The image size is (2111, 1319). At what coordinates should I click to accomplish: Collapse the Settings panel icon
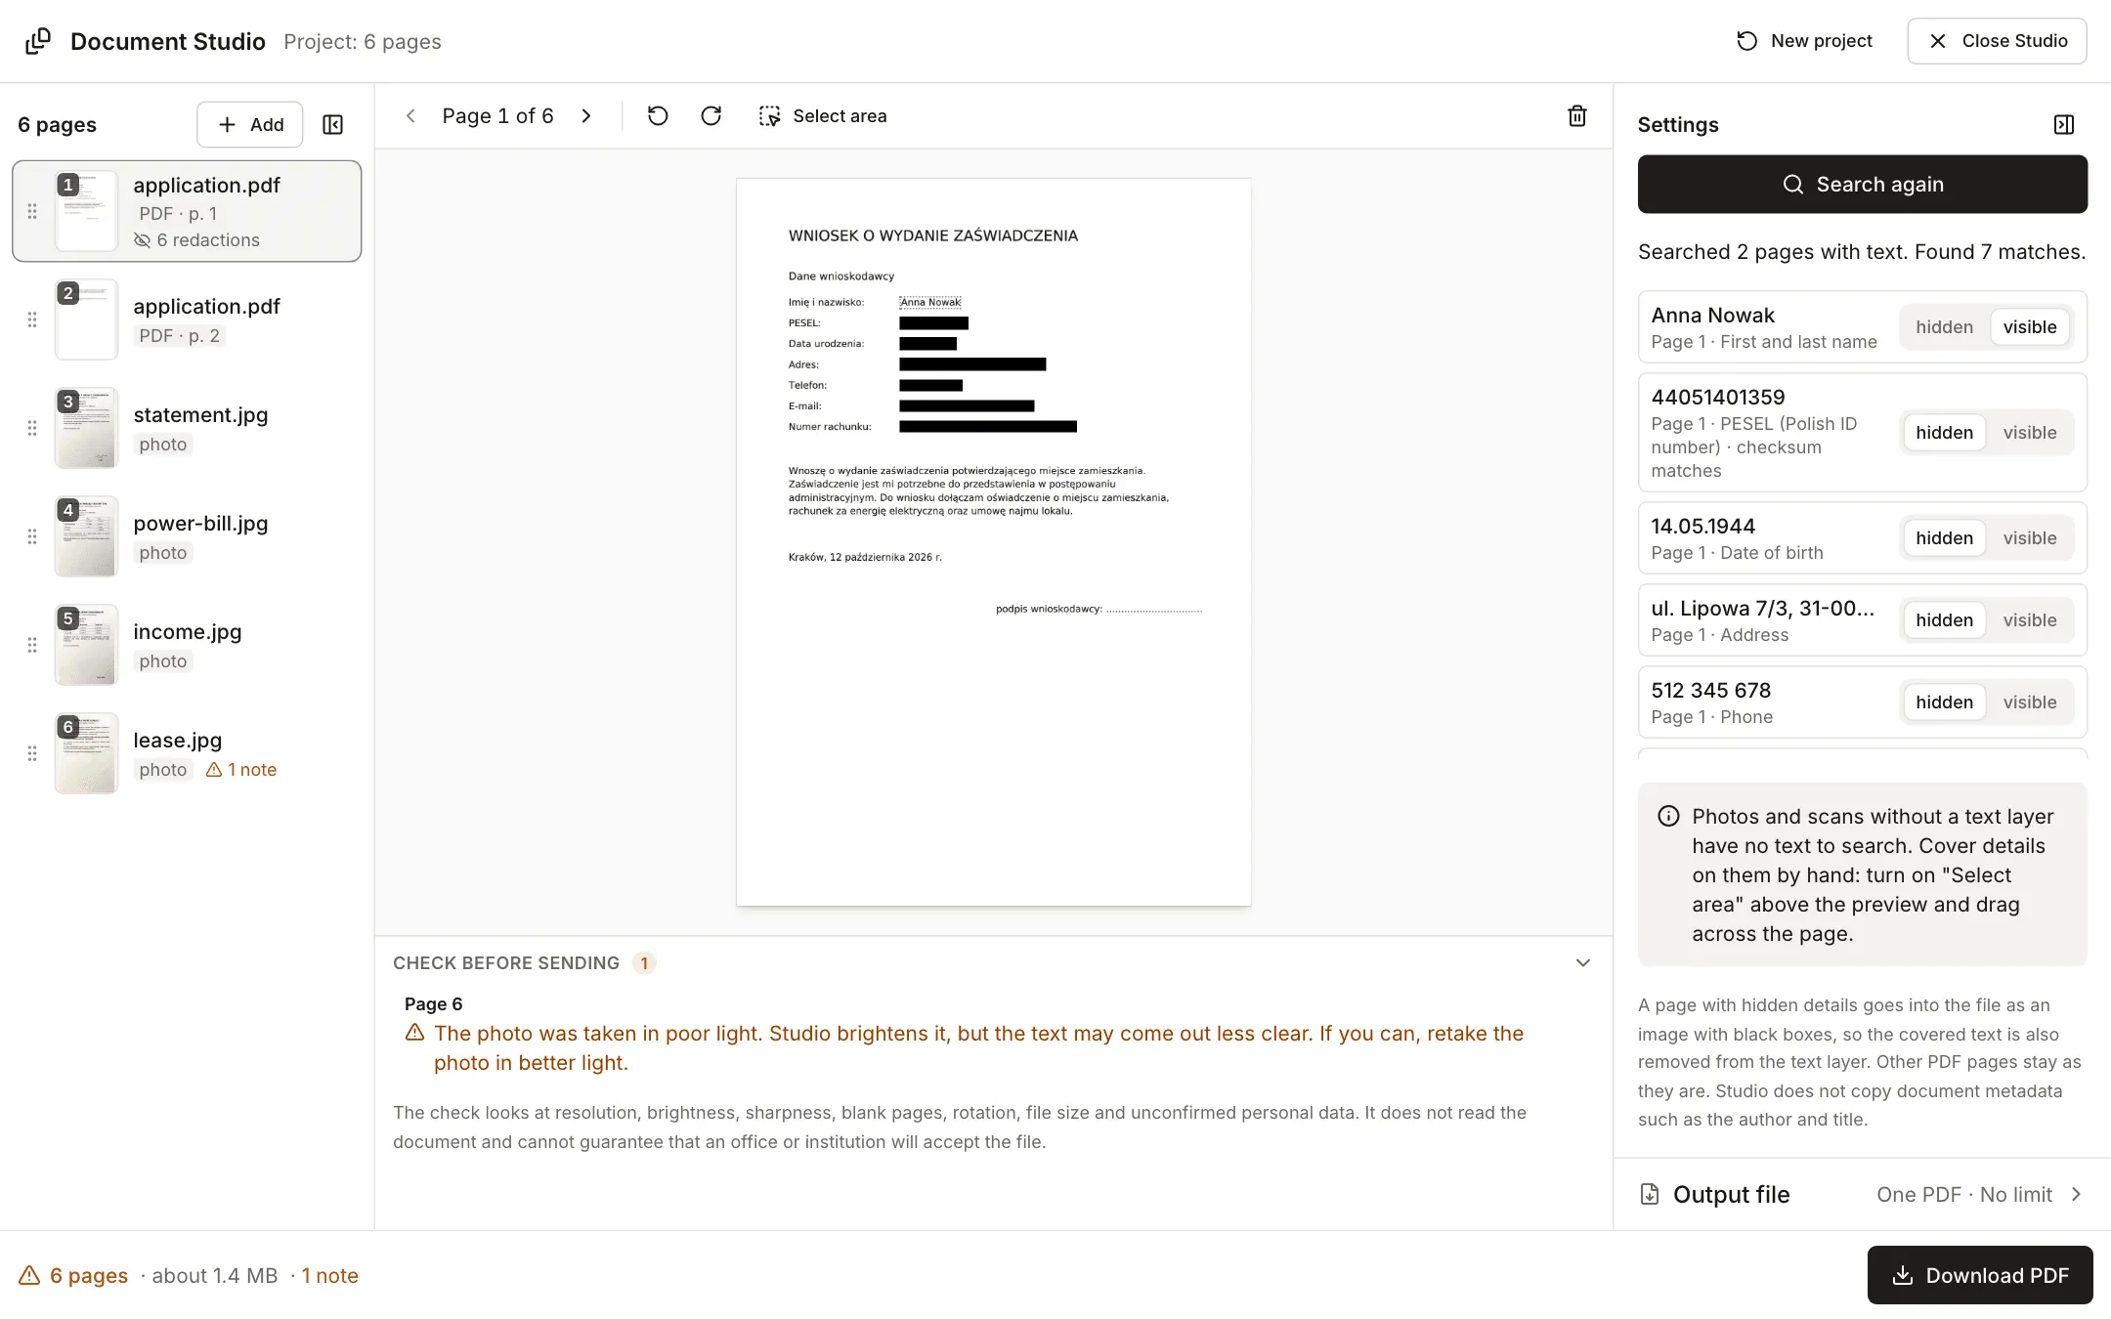click(x=2064, y=125)
